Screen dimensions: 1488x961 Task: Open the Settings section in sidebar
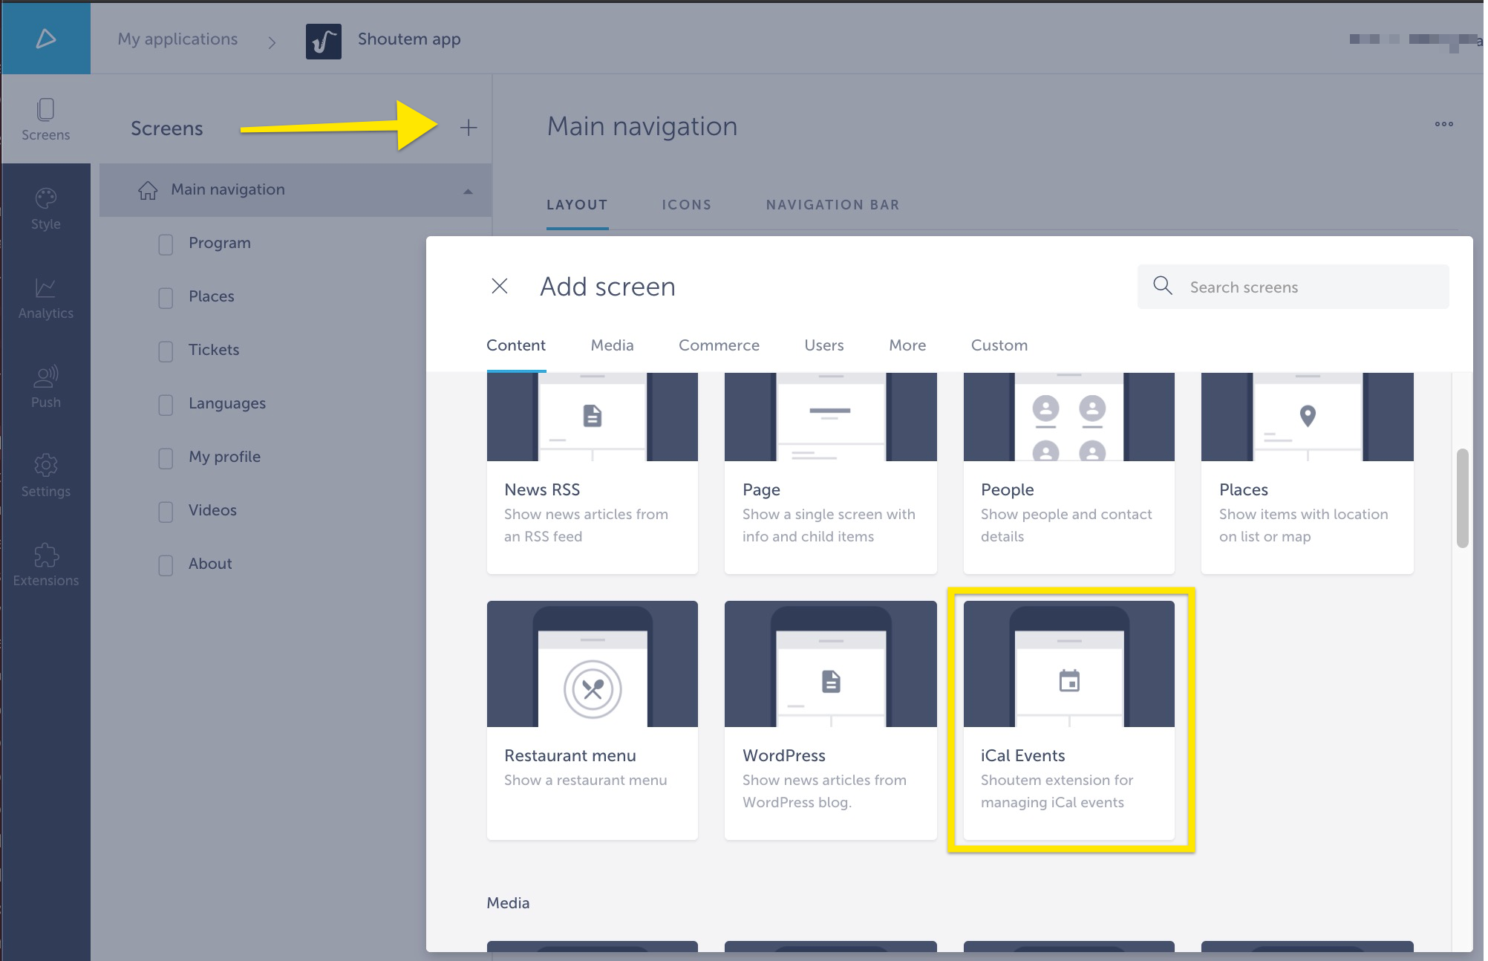click(x=45, y=475)
